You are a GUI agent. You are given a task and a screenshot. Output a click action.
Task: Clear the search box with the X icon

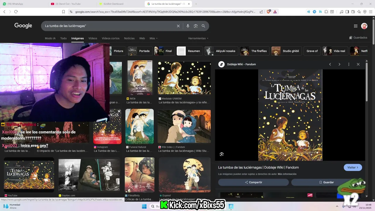point(178,26)
